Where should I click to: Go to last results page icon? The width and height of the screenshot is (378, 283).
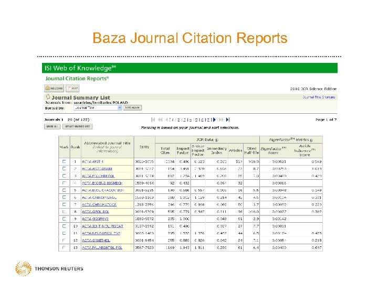228,119
